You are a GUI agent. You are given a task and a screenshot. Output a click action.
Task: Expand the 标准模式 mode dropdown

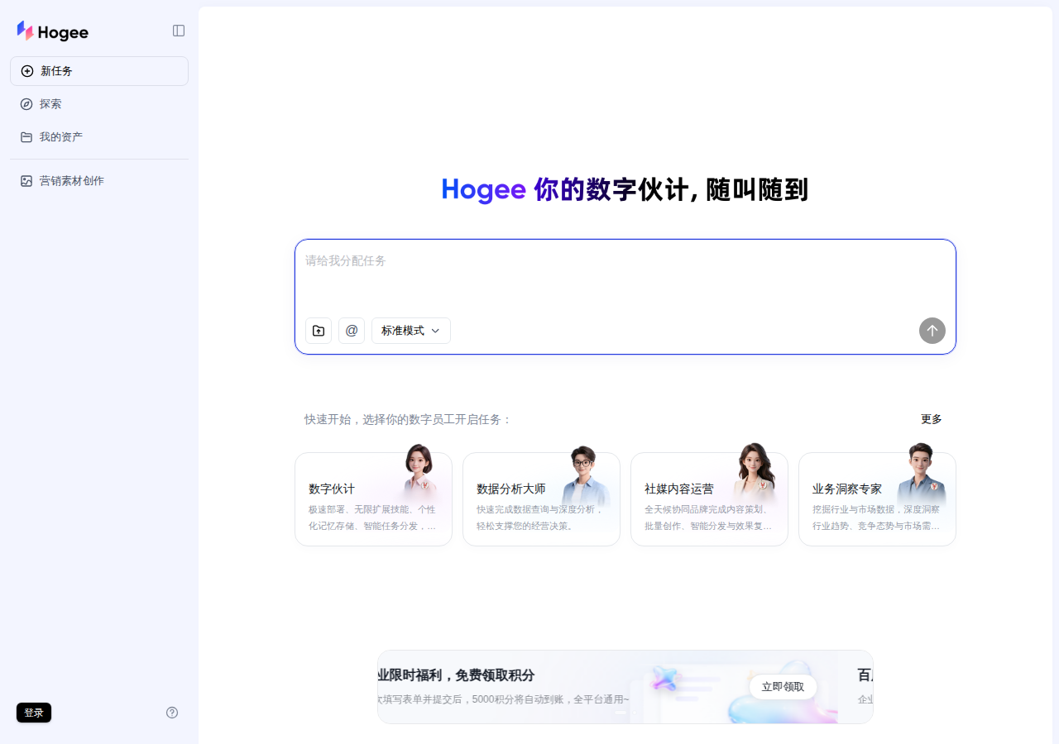click(x=411, y=331)
